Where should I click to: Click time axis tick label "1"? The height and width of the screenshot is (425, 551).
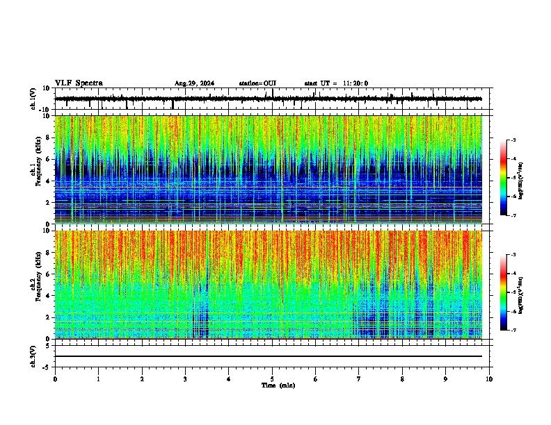click(x=98, y=379)
